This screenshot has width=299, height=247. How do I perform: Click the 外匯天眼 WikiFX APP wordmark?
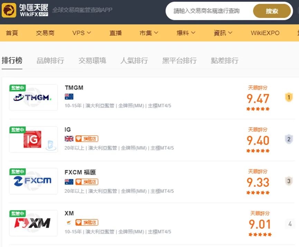[x=34, y=10]
